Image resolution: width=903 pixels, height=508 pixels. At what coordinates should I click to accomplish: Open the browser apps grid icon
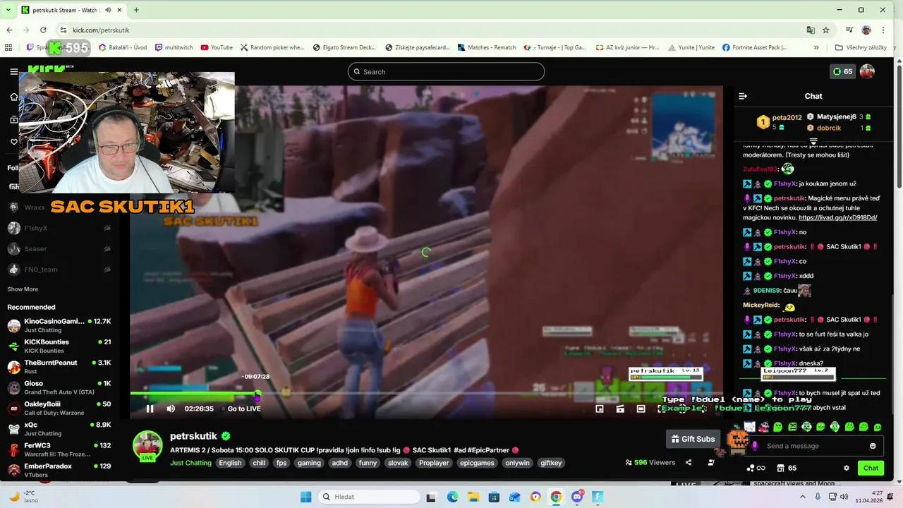tap(8, 47)
